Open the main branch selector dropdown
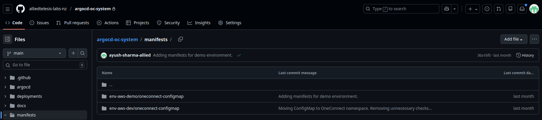542x120 pixels. [x=35, y=53]
